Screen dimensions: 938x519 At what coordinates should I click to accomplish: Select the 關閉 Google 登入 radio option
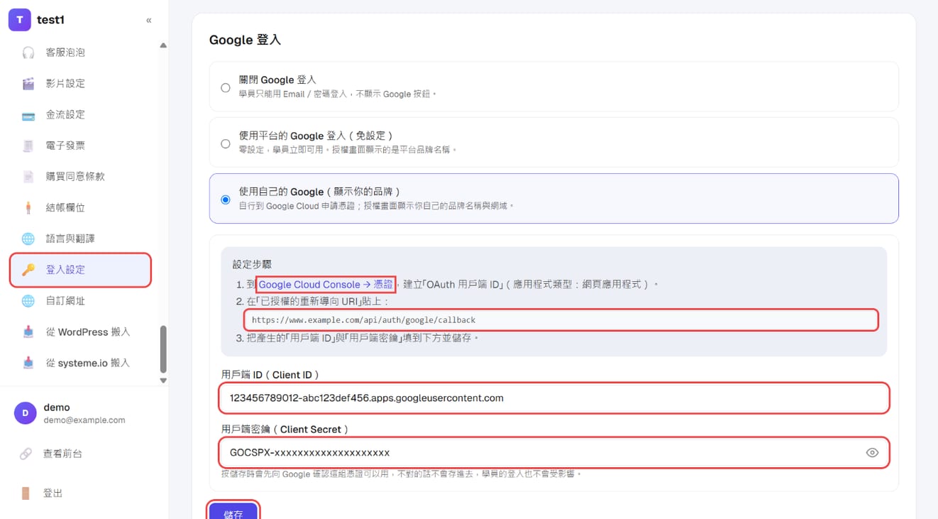coord(226,88)
